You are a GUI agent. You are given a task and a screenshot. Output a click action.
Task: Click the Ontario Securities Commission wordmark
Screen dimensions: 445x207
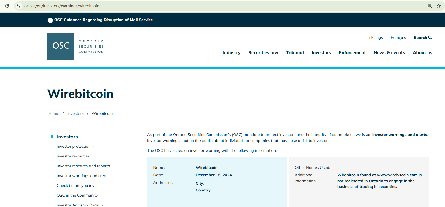coord(91,47)
